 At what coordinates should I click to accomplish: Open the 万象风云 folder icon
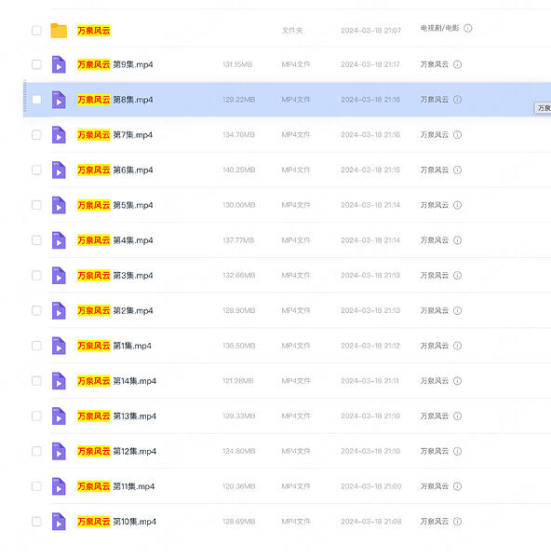coord(59,31)
